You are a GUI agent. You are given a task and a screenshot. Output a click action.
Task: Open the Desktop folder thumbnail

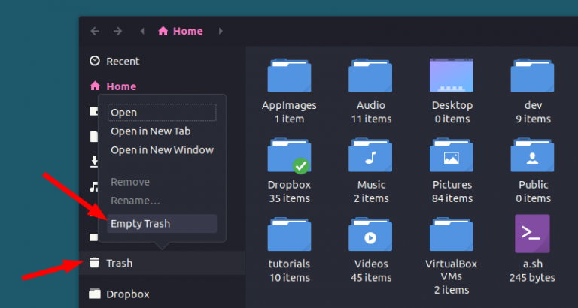(x=452, y=75)
